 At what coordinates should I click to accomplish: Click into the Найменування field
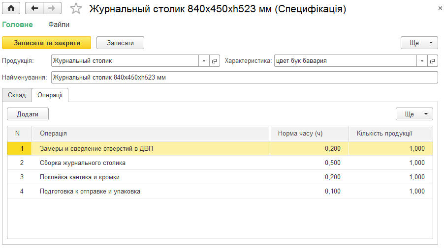(x=244, y=78)
